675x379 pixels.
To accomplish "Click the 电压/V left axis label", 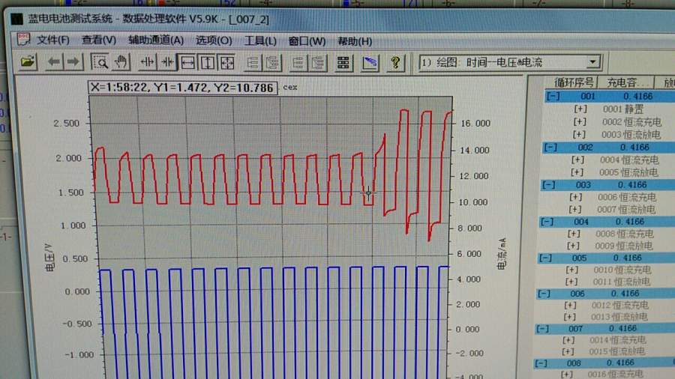I will [x=49, y=258].
